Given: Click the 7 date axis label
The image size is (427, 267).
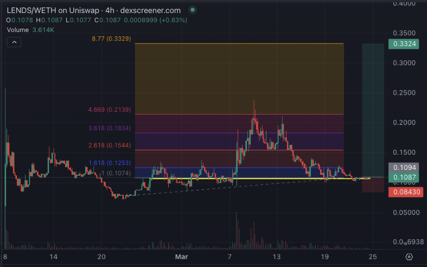Looking at the screenshot, I should coord(230,257).
